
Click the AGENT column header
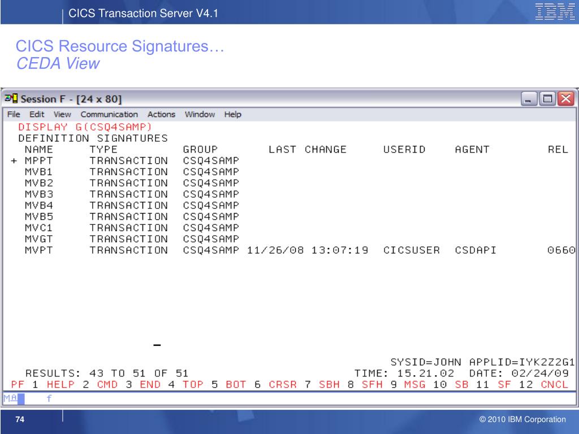coord(472,149)
